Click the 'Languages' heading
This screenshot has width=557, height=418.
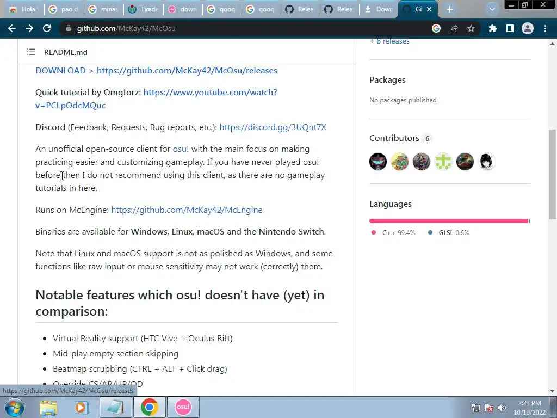391,204
